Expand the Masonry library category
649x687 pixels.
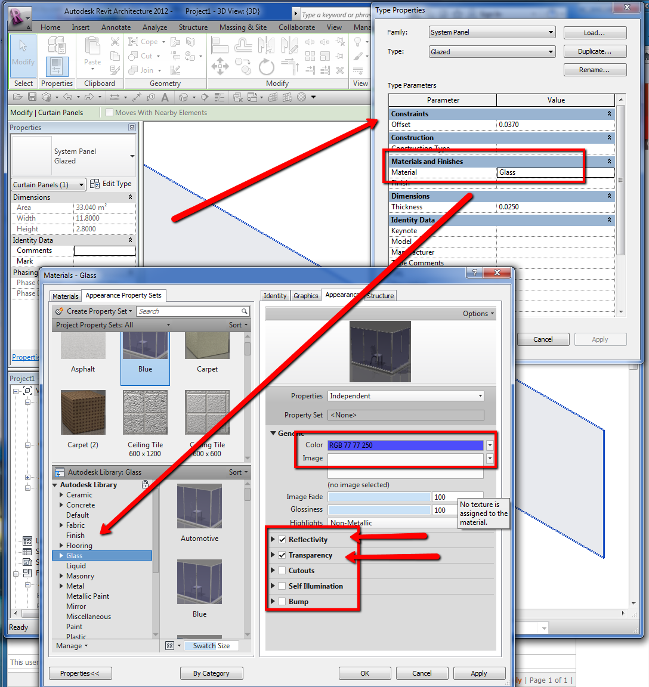click(x=61, y=575)
